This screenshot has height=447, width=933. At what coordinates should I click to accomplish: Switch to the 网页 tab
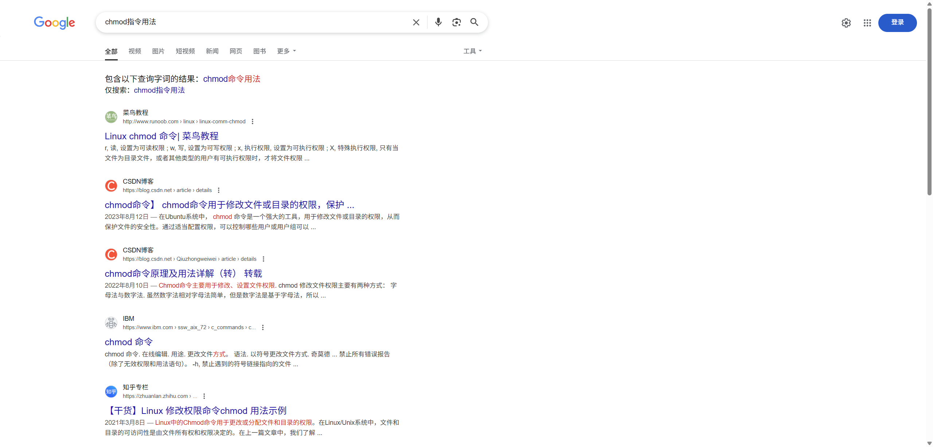pos(236,51)
